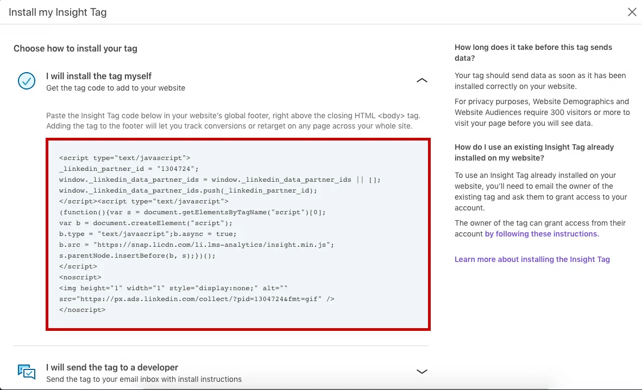
Task: Click the 'Install my Insight Tag' dialog title
Action: coord(58,12)
